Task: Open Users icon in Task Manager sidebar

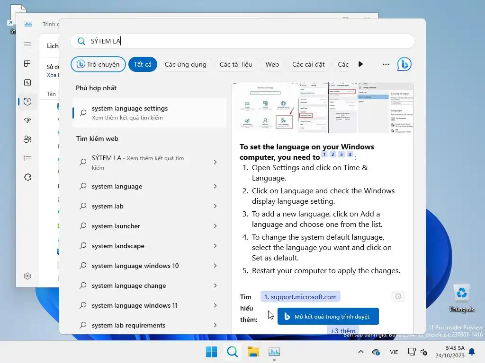Action: pos(27,139)
